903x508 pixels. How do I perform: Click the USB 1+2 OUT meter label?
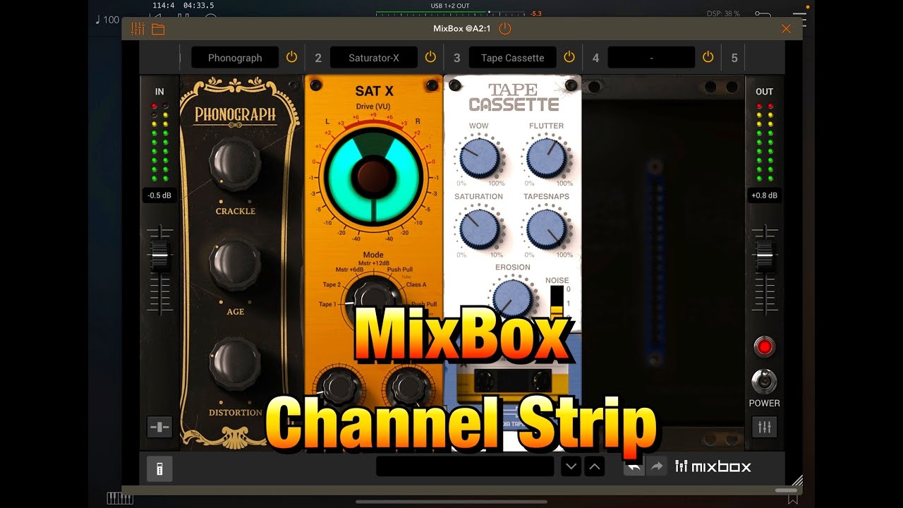point(450,6)
